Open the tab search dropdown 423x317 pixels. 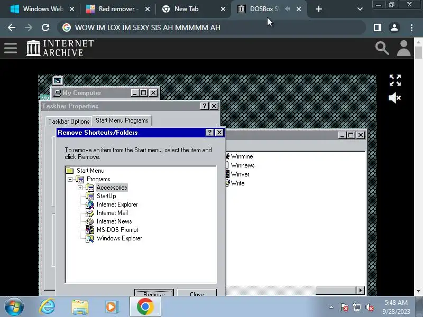point(360,9)
